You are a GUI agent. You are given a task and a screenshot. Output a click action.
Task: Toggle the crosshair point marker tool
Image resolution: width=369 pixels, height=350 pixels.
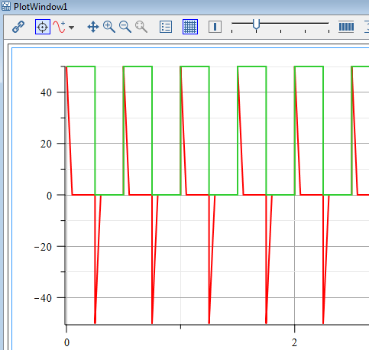point(43,27)
